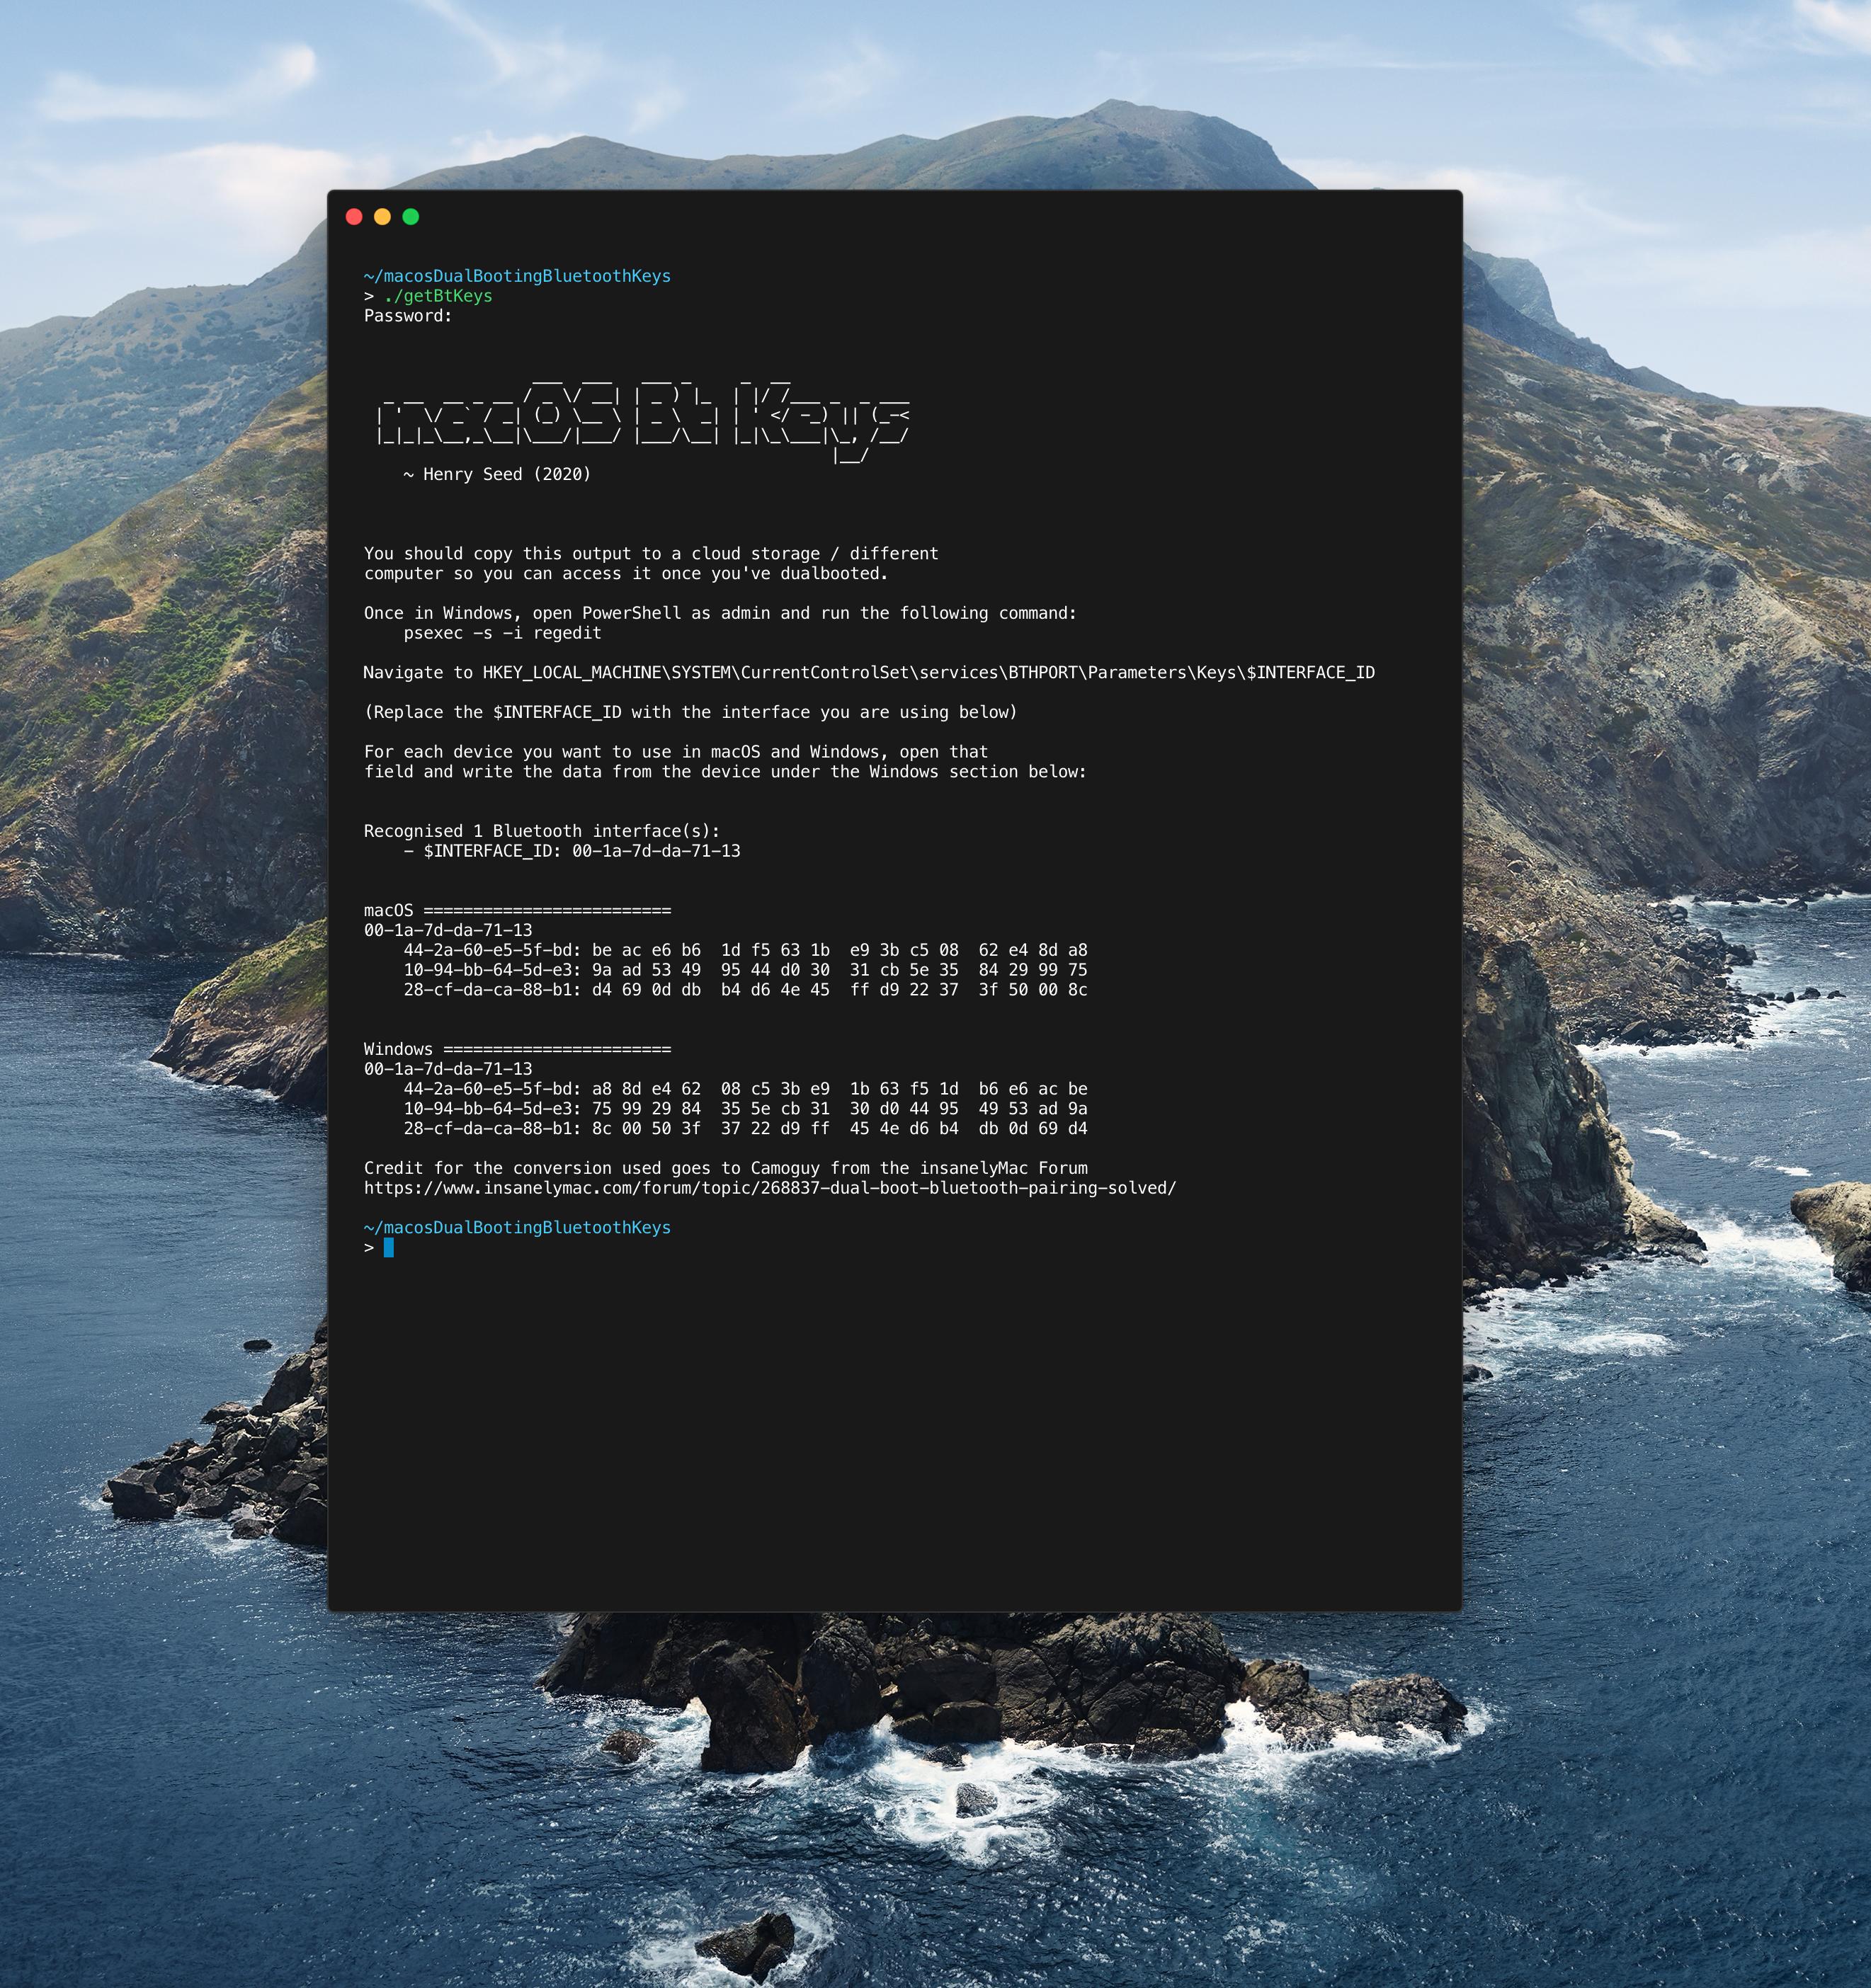Click the Henry Seed (2020) credit text
This screenshot has width=1871, height=1988.
click(497, 474)
